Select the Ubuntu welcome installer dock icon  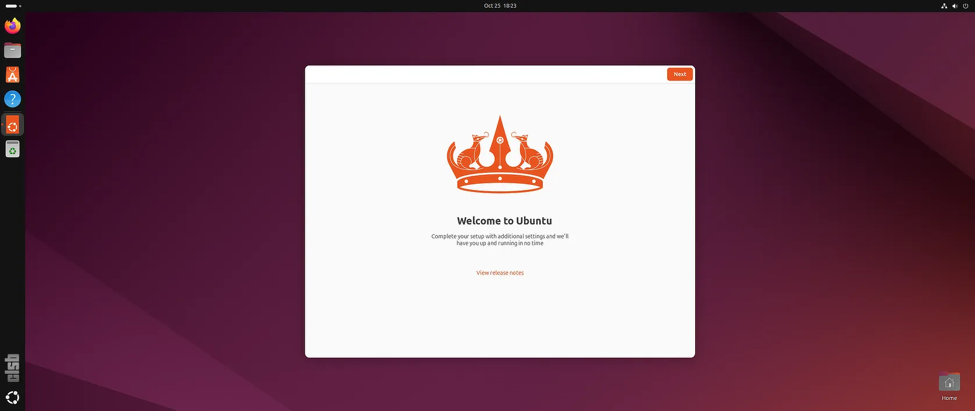click(x=12, y=124)
